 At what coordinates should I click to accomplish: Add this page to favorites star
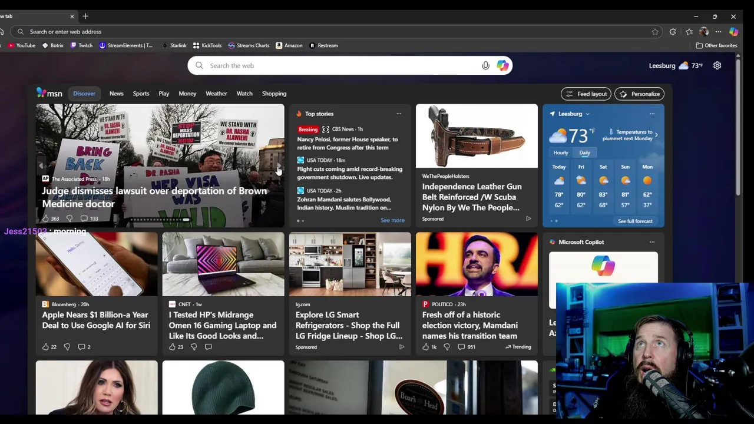point(655,32)
